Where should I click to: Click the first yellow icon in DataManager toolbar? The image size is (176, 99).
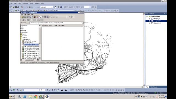pos(22,17)
